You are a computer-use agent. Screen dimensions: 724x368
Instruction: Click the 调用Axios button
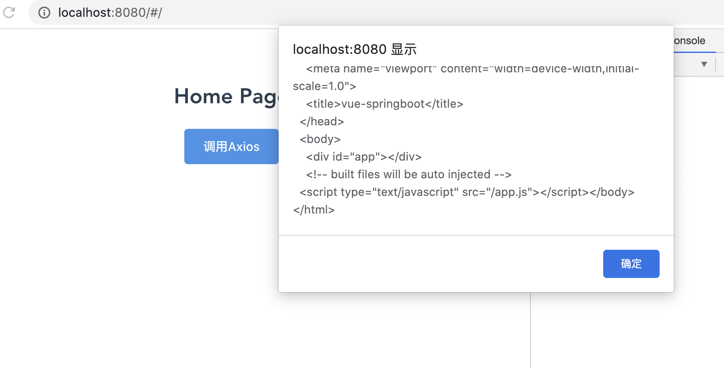[x=231, y=146]
